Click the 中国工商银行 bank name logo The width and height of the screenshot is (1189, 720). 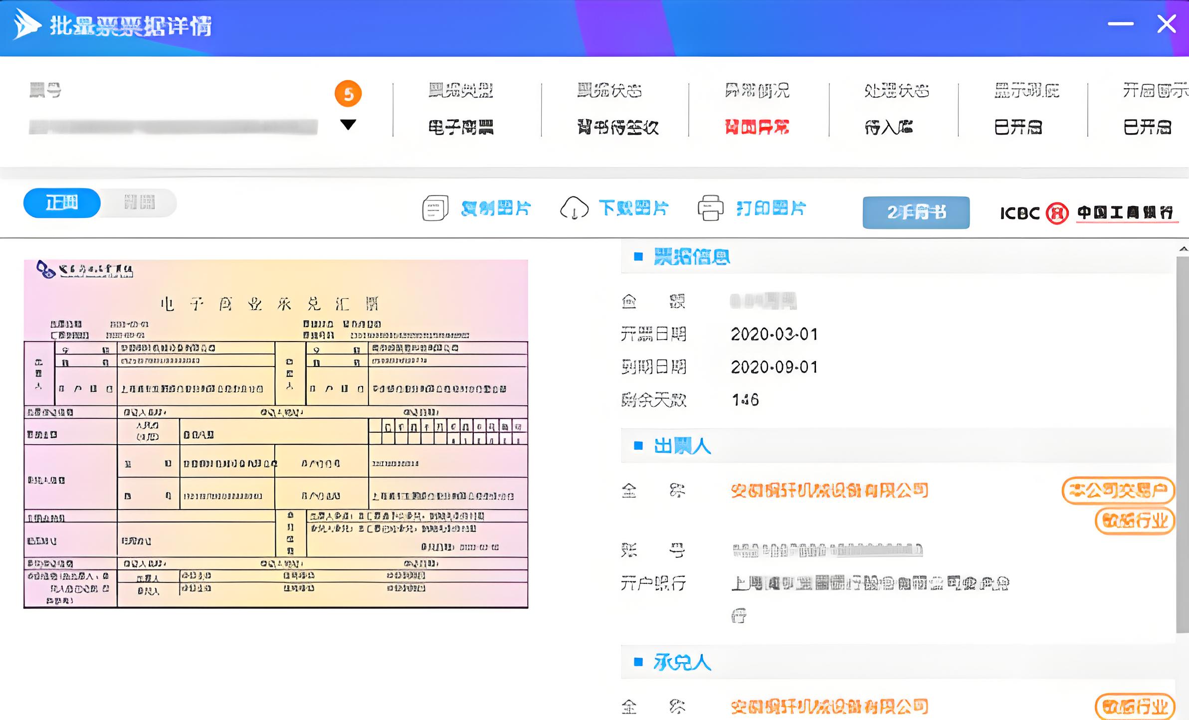tap(1127, 212)
